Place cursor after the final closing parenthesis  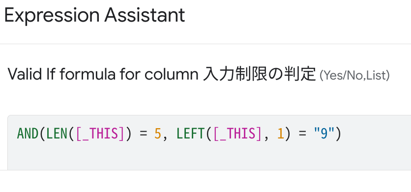[342, 134]
